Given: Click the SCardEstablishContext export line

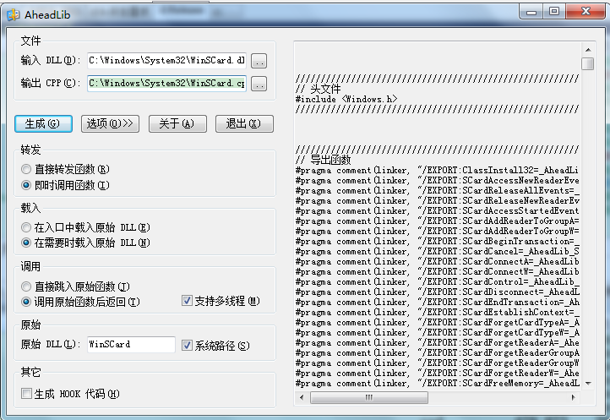Looking at the screenshot, I should (x=438, y=312).
